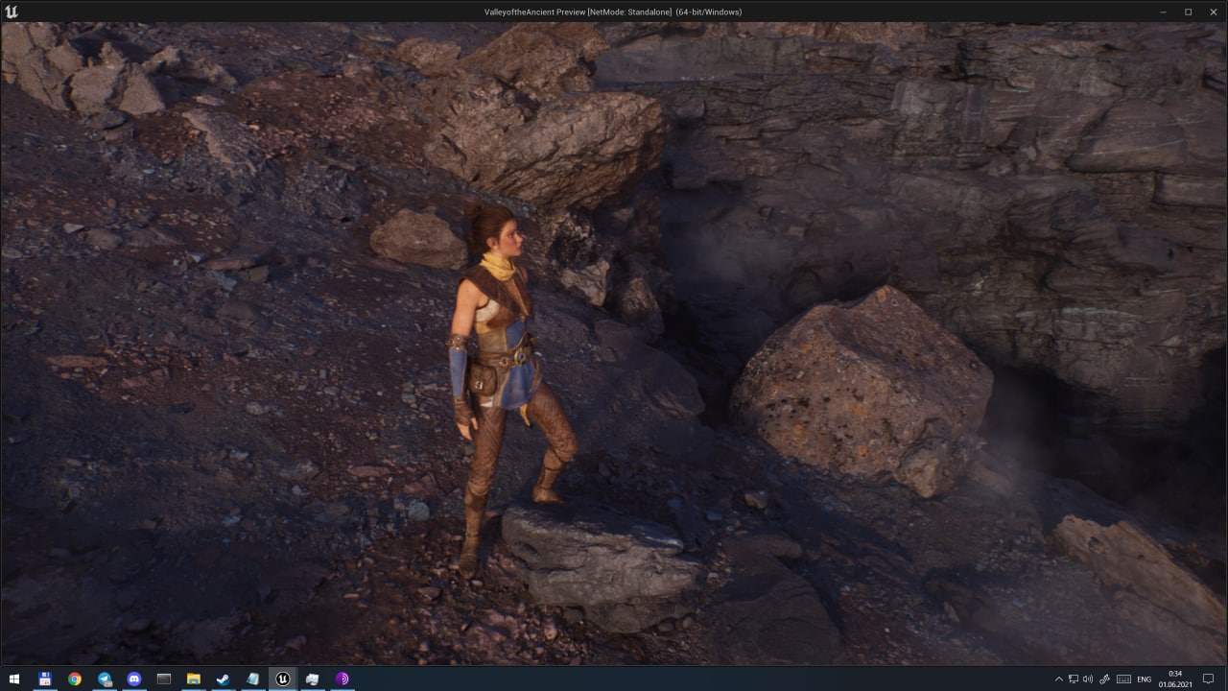Close the ValleyoftheAncient preview window
The width and height of the screenshot is (1228, 691).
tap(1214, 12)
